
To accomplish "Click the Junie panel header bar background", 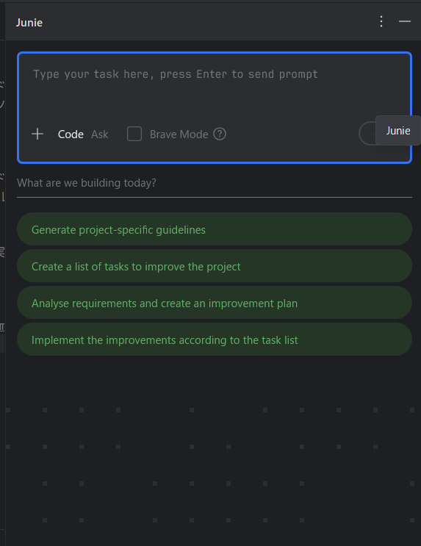I will [209, 21].
